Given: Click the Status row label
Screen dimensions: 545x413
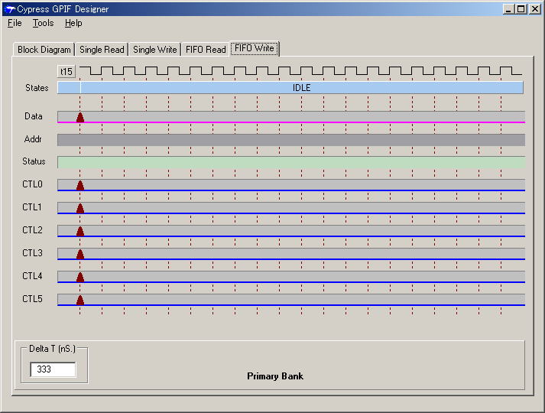Looking at the screenshot, I should [34, 161].
